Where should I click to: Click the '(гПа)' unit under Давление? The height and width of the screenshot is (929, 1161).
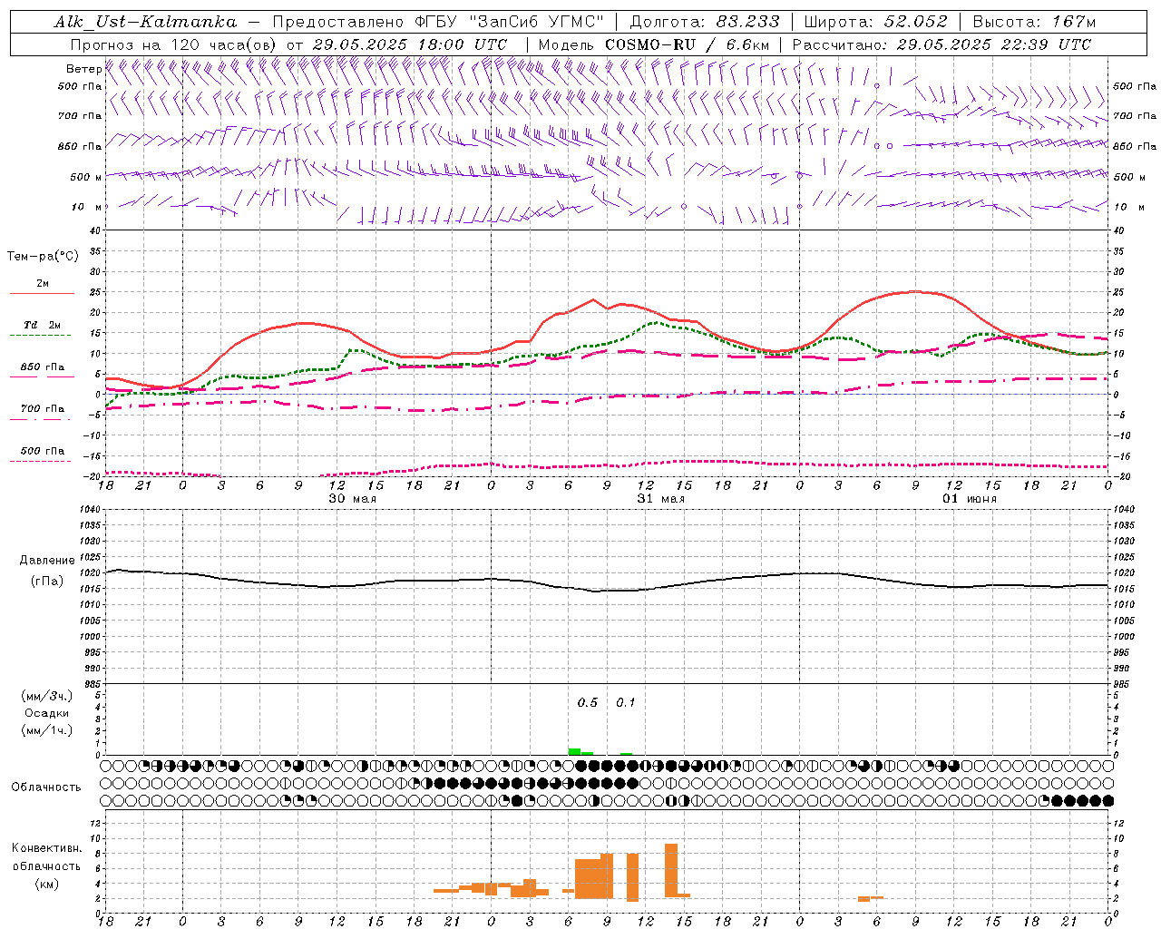[47, 582]
